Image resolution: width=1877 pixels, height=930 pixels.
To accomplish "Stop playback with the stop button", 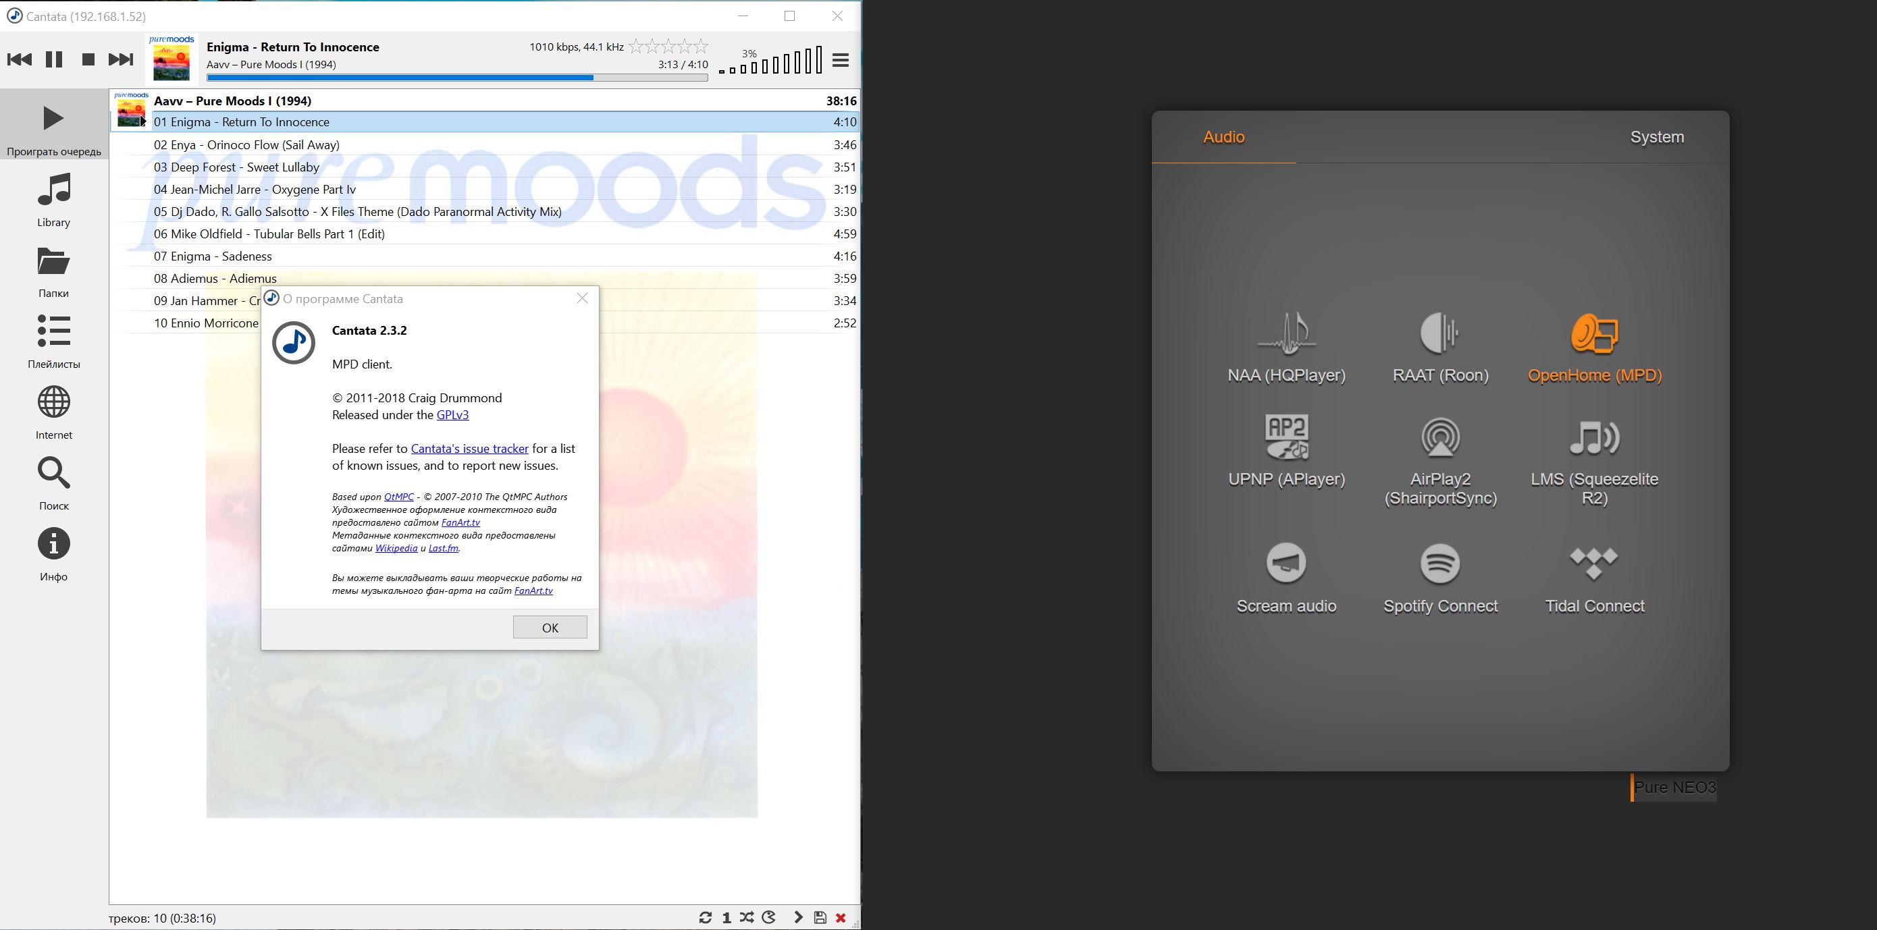I will pyautogui.click(x=88, y=59).
